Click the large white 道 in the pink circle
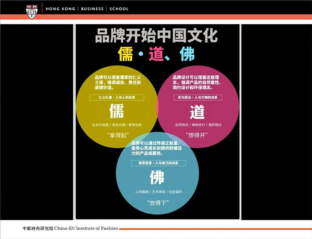 tap(198, 111)
